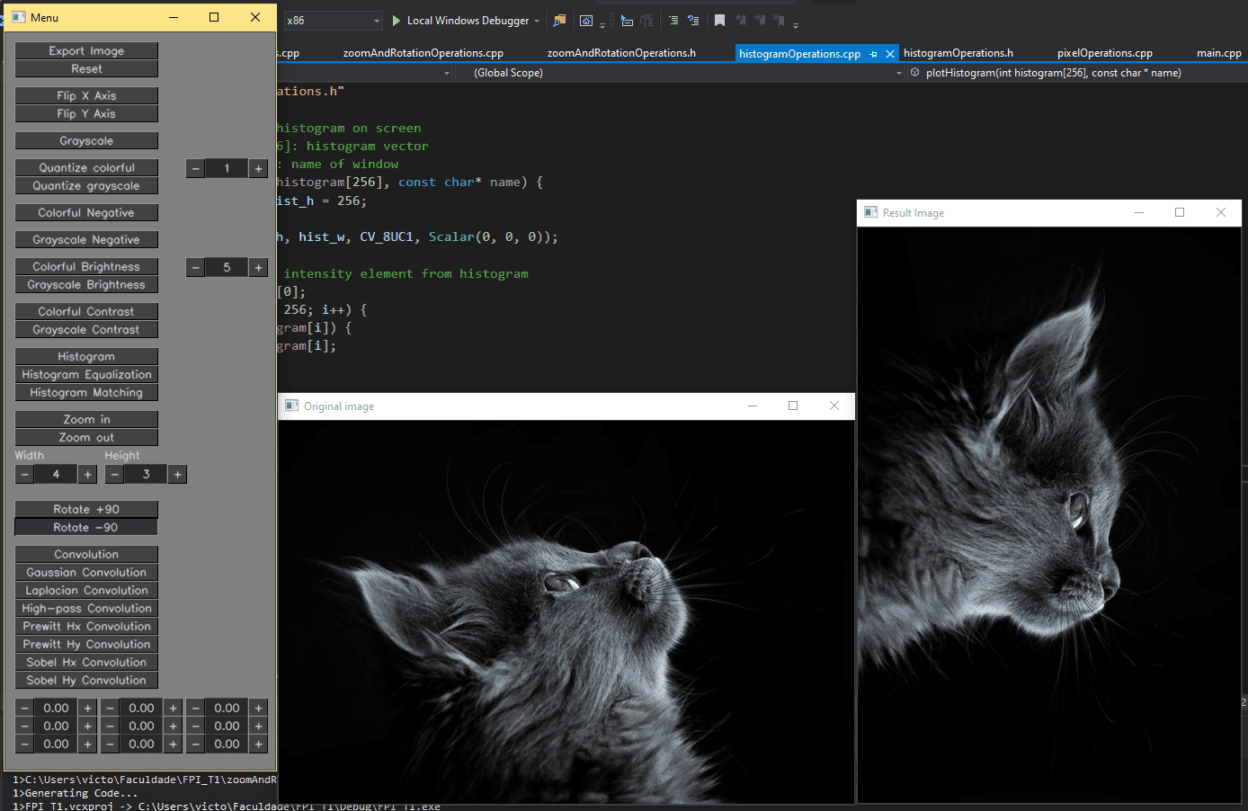1248x811 pixels.
Task: Show the Histogram via its button
Action: (86, 357)
